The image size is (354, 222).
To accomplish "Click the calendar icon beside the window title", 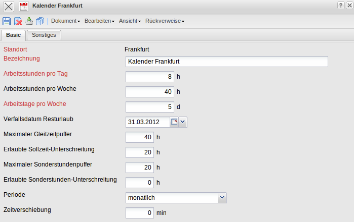I will (x=24, y=6).
